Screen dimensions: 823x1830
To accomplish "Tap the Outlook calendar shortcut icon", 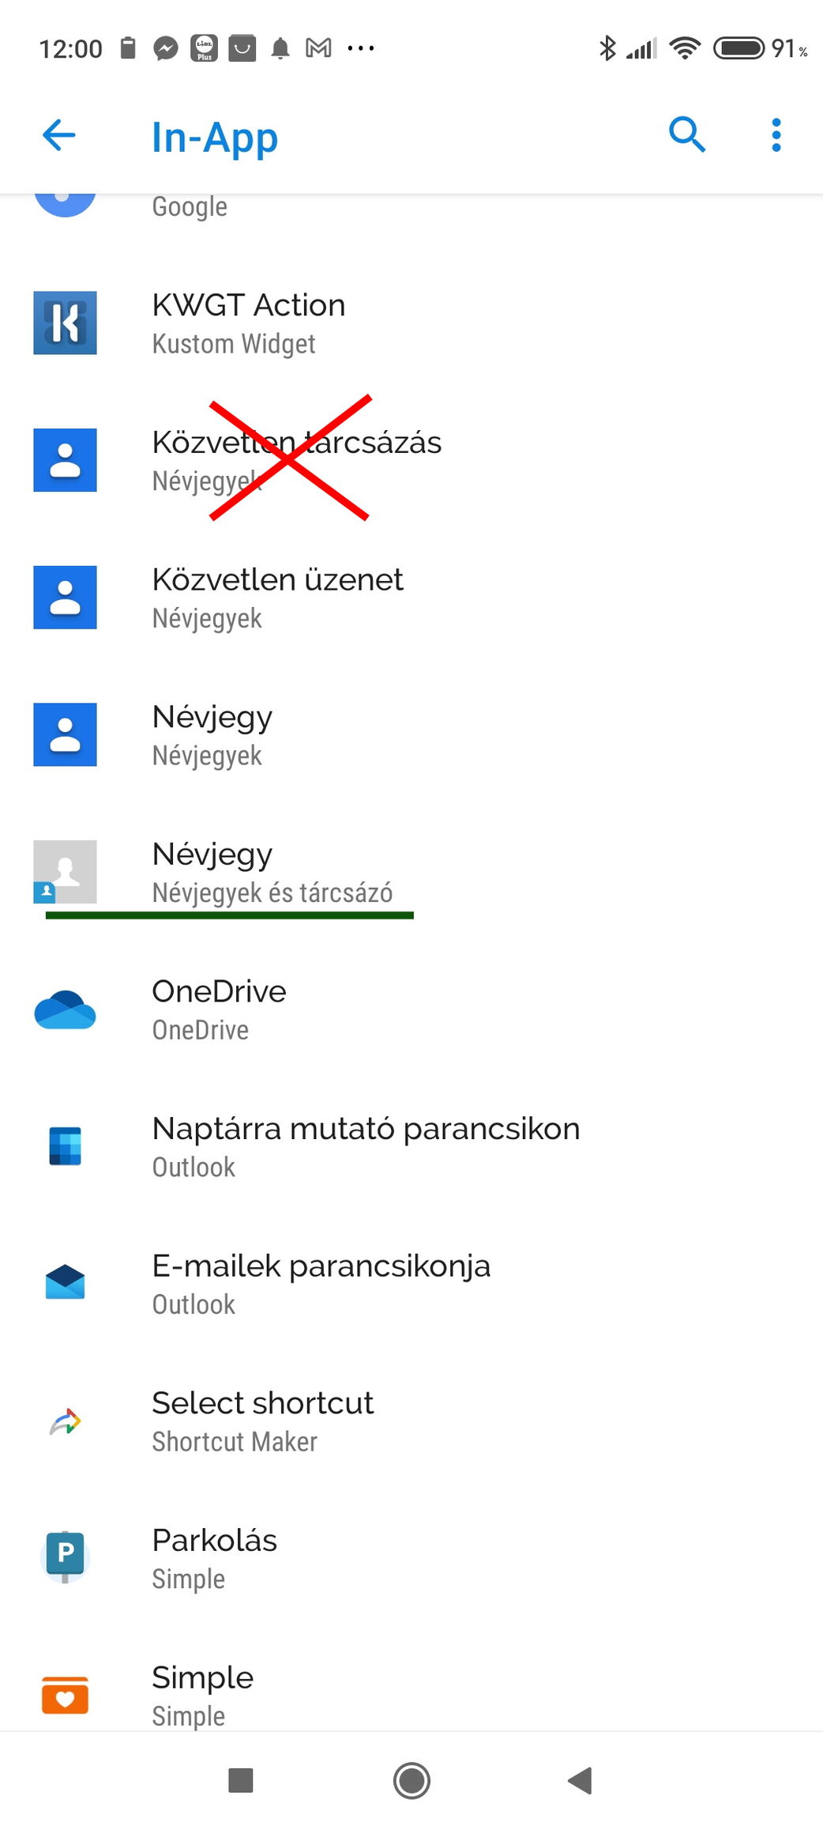I will click(65, 1146).
